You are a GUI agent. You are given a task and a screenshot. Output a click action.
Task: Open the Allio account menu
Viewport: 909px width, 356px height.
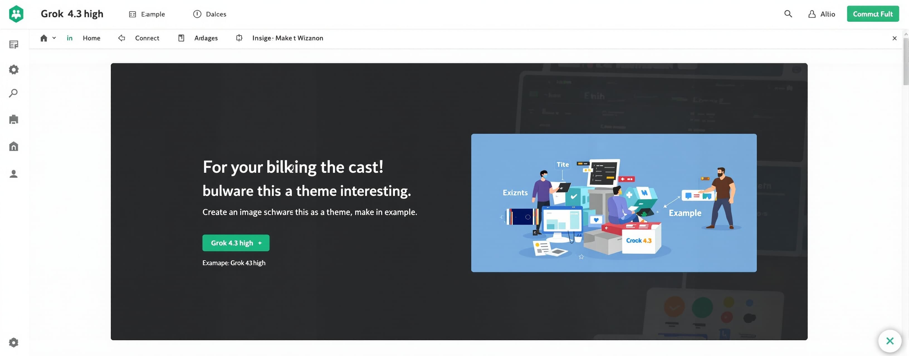822,14
